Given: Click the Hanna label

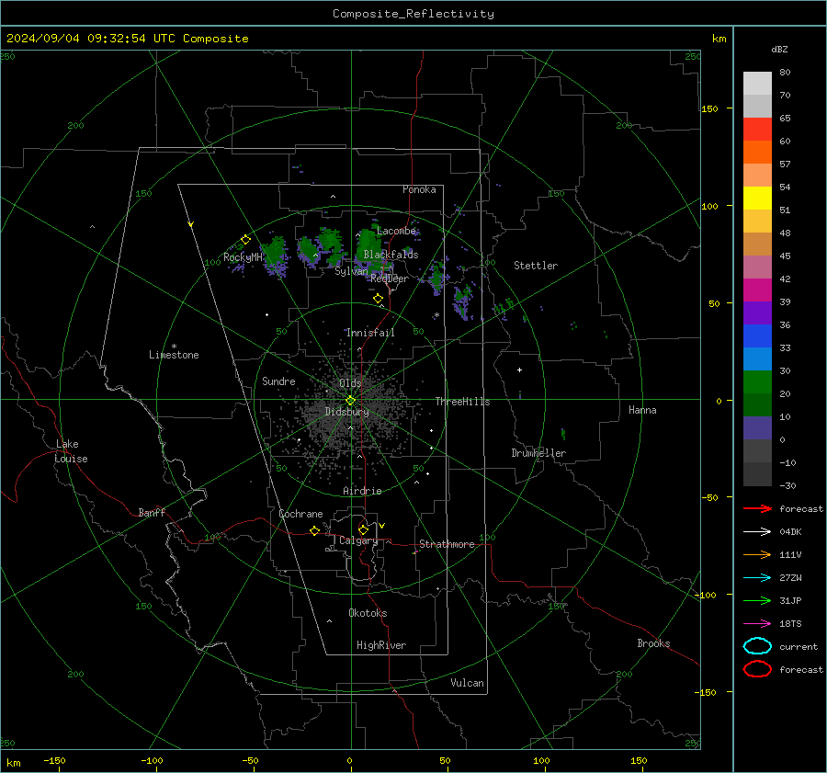Looking at the screenshot, I should 642,410.
